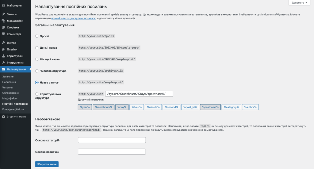This screenshot has width=314, height=169.
Task: Click the Медіафайли media icon
Action: pyautogui.click(x=3, y=21)
